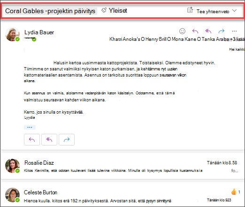Click Celeste Burton's profile picture
Screen dimensions: 245x207
pos(12,195)
